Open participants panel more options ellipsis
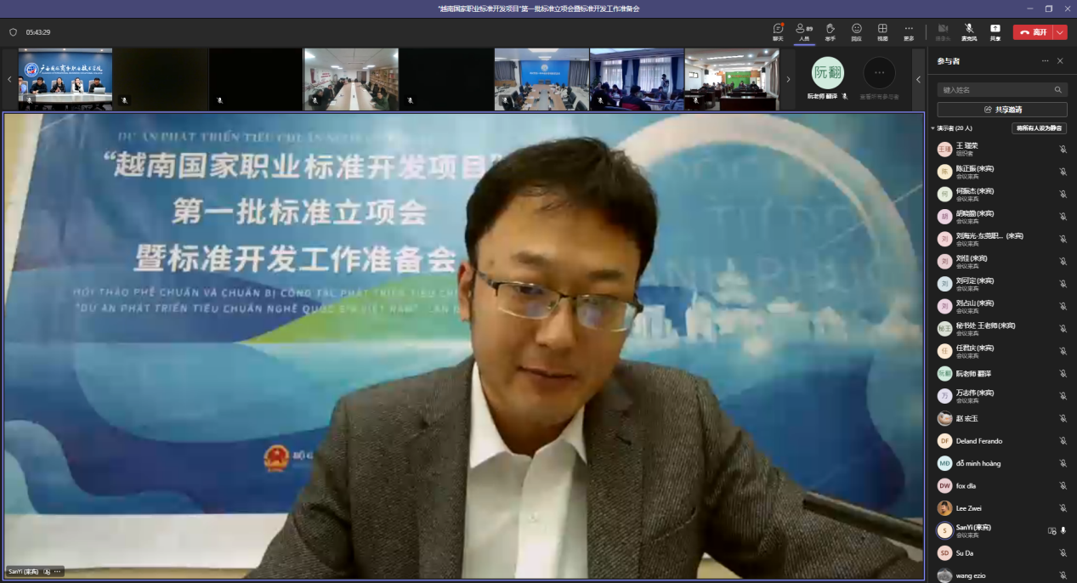1077x583 pixels. pyautogui.click(x=1046, y=61)
